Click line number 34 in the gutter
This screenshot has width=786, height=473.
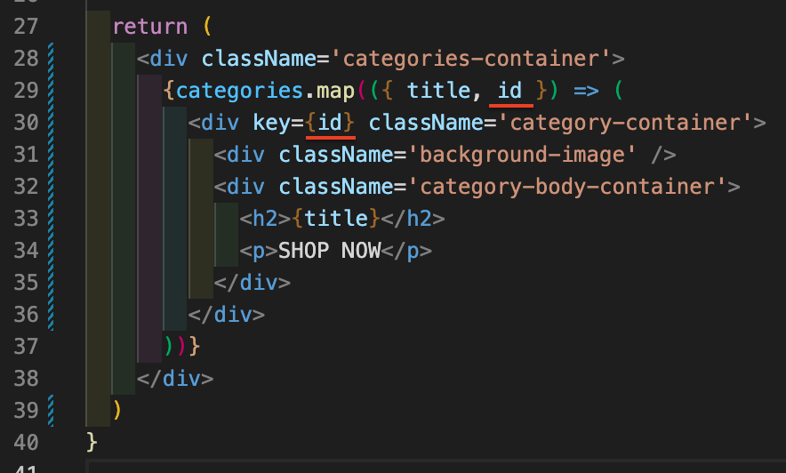(x=26, y=251)
